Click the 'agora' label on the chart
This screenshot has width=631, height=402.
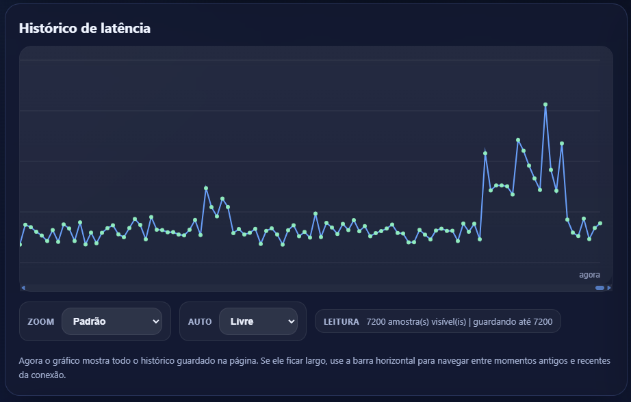click(589, 274)
